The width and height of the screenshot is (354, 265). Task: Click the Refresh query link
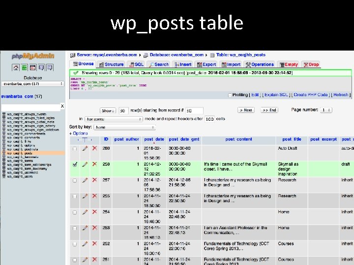click(x=341, y=95)
